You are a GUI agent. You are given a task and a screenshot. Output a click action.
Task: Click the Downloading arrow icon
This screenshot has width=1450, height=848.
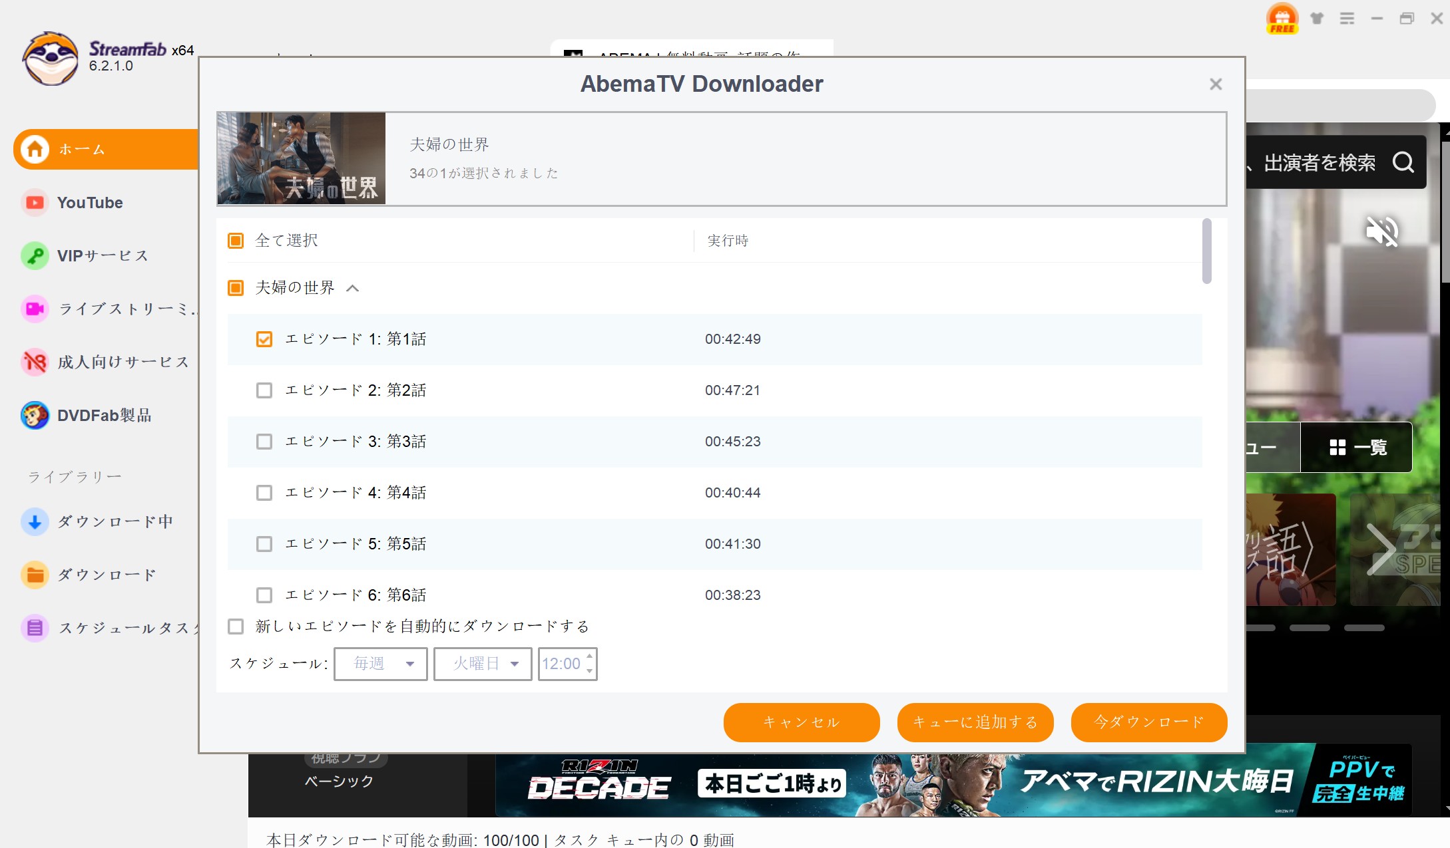[35, 521]
